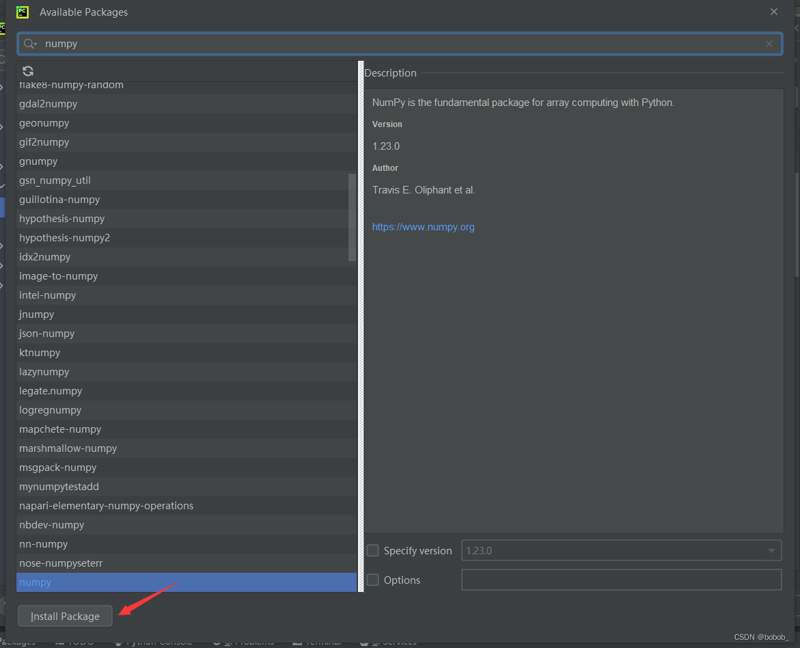This screenshot has height=648, width=800.
Task: Click the package list scrollbar thumb
Action: tap(352, 217)
